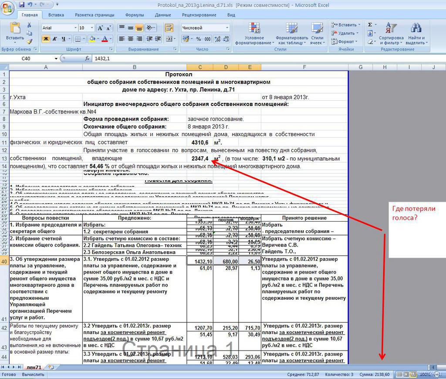Increase the cell indent
This screenshot has width=446, height=379.
[158, 39]
